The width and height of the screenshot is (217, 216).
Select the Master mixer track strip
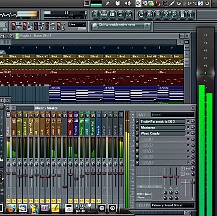click(x=8, y=124)
